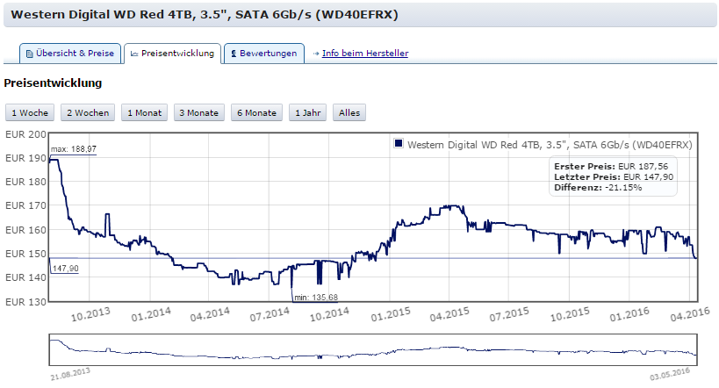This screenshot has height=388, width=719.
Task: Click the Letzter Preis: EUR 147,90 text
Action: (x=614, y=177)
